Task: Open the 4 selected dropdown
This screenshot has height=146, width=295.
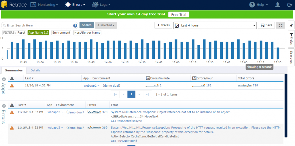Action: [x=106, y=25]
